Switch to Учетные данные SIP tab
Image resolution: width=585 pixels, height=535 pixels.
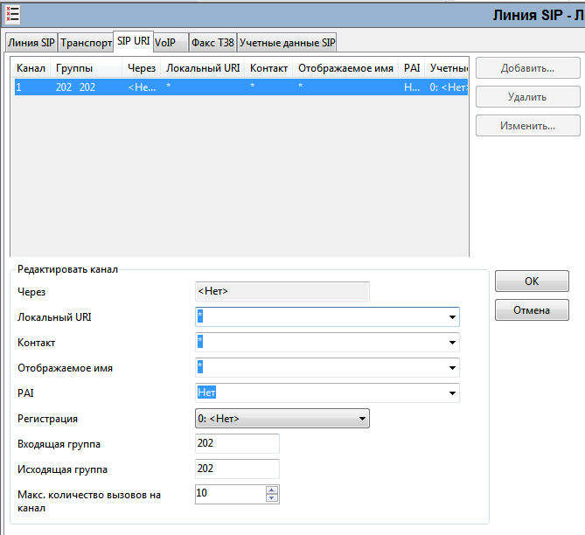[x=287, y=43]
